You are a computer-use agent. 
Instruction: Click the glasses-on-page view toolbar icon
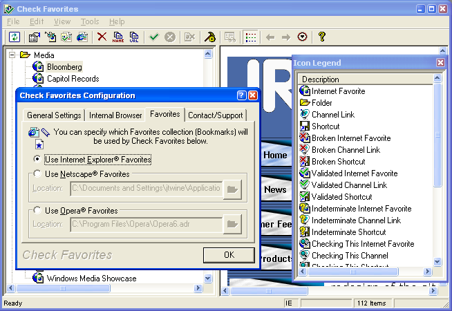(x=50, y=37)
